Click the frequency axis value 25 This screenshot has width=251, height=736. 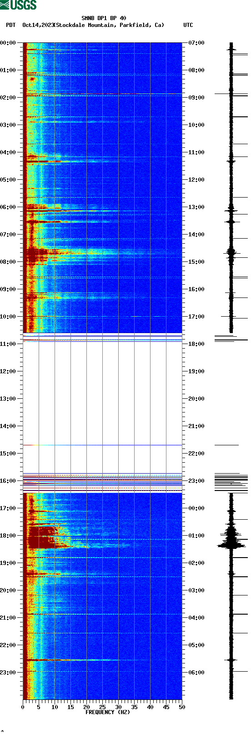(x=102, y=707)
